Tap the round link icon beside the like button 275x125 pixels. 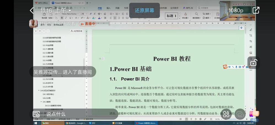(240, 114)
